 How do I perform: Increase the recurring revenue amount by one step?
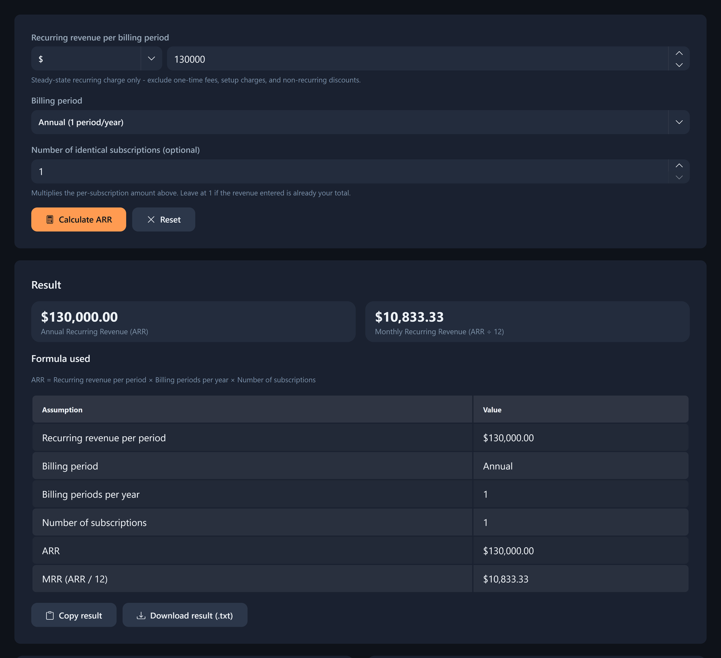click(679, 53)
